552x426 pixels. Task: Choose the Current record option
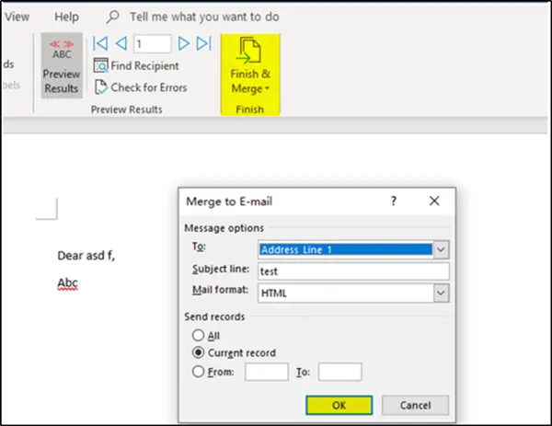click(x=198, y=352)
